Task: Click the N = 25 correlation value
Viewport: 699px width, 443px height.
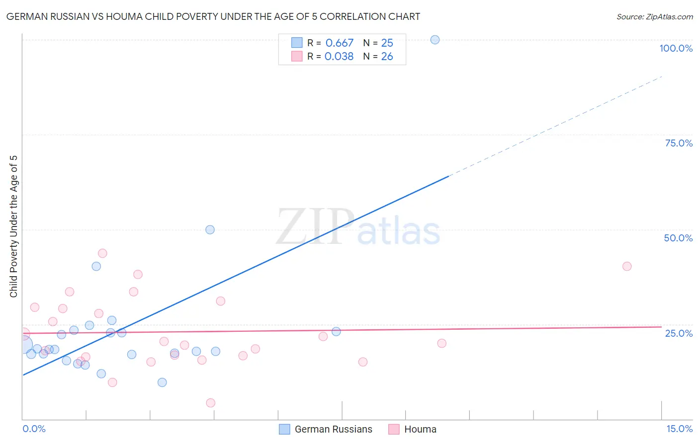Action: [x=378, y=43]
